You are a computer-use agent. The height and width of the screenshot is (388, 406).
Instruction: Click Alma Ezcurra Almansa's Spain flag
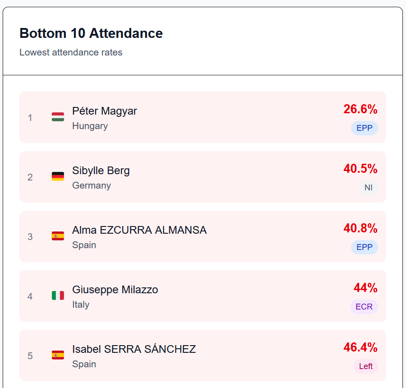click(x=58, y=236)
